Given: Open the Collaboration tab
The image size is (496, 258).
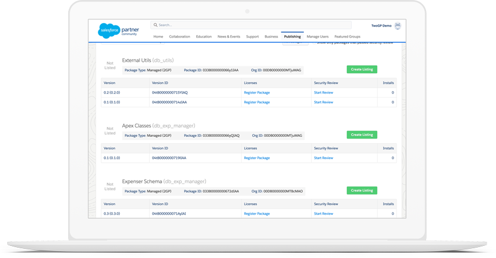Looking at the screenshot, I should 179,36.
